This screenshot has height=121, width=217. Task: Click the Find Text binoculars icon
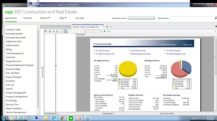click(105, 31)
